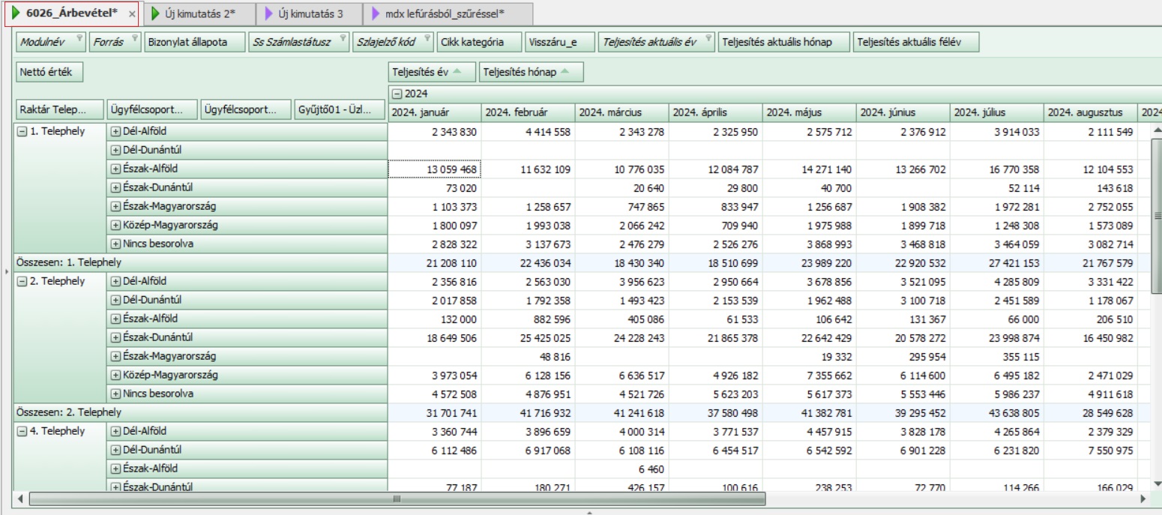Viewport: 1162px width, 515px height.
Task: Toggle sort arrow on Teljesítés hónap
Action: pos(565,72)
